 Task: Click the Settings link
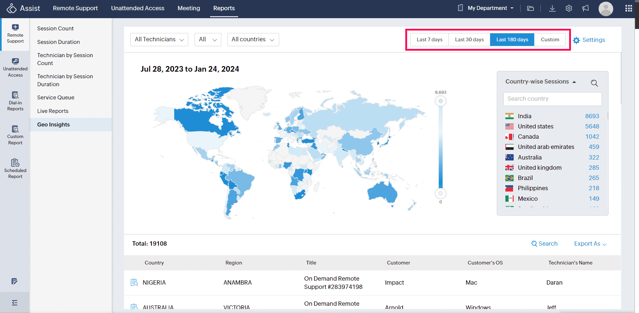[x=589, y=40]
